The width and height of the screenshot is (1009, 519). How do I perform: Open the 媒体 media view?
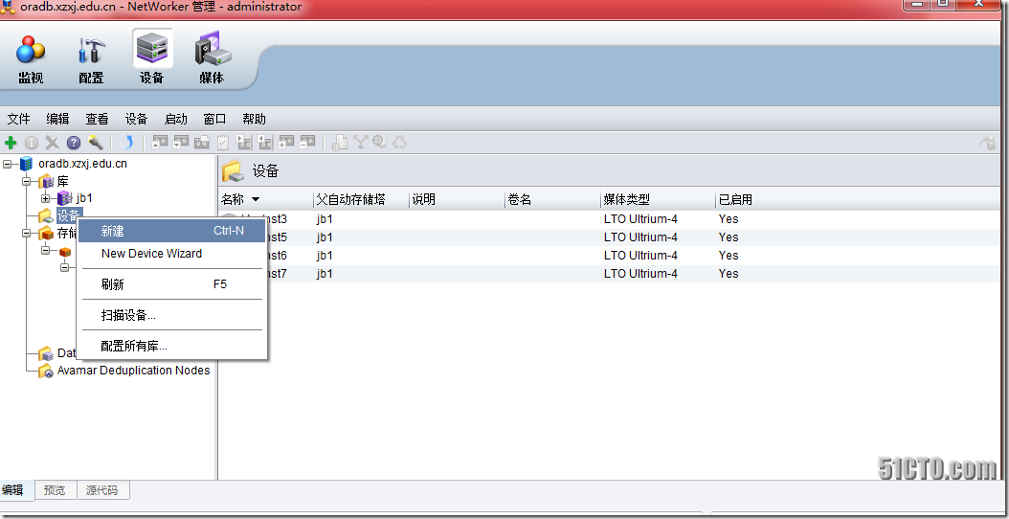(213, 58)
